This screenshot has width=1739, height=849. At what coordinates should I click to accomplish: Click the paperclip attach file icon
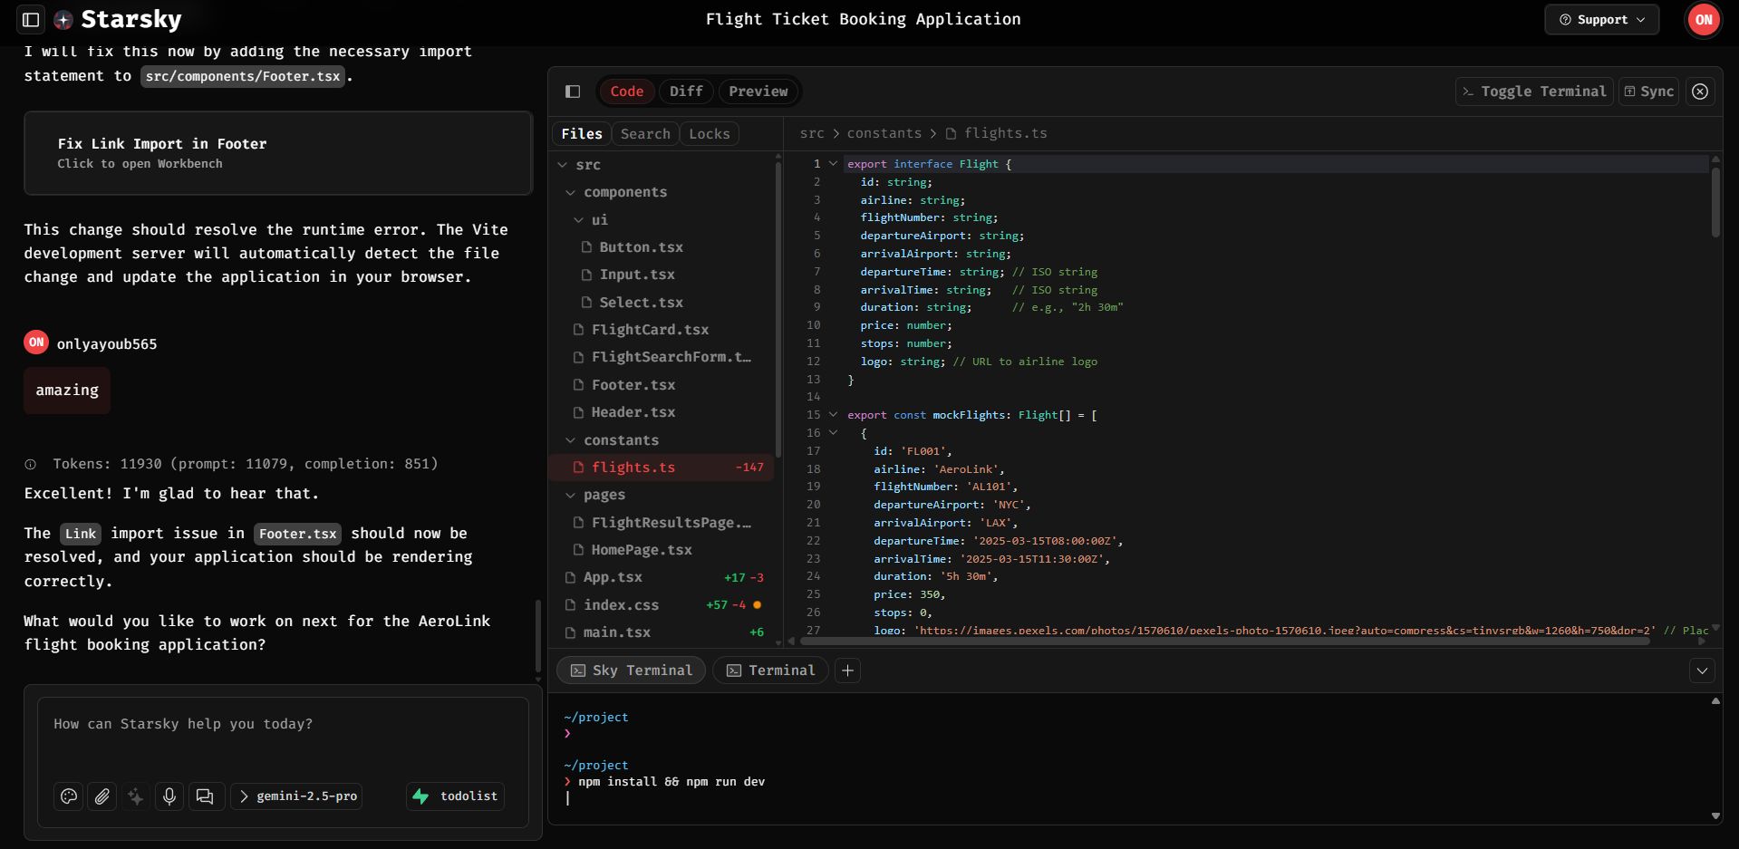(x=102, y=796)
